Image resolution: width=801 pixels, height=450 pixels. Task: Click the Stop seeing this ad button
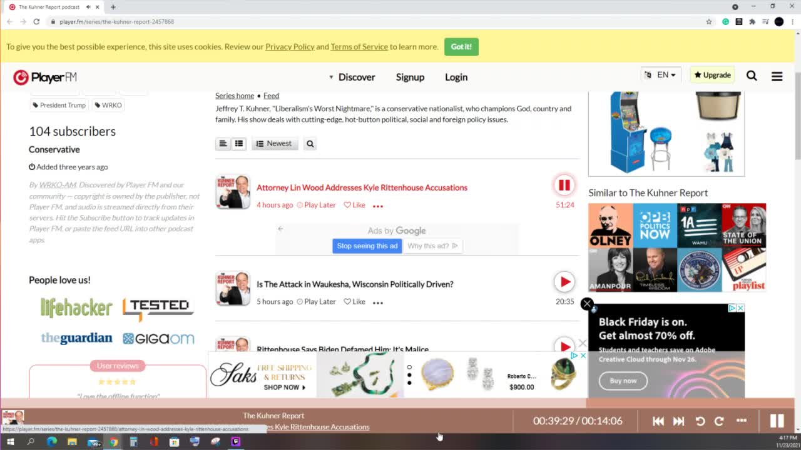pos(367,246)
